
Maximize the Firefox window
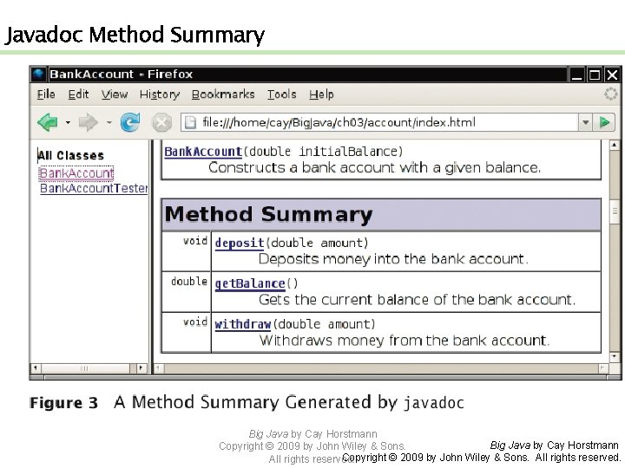[x=595, y=75]
